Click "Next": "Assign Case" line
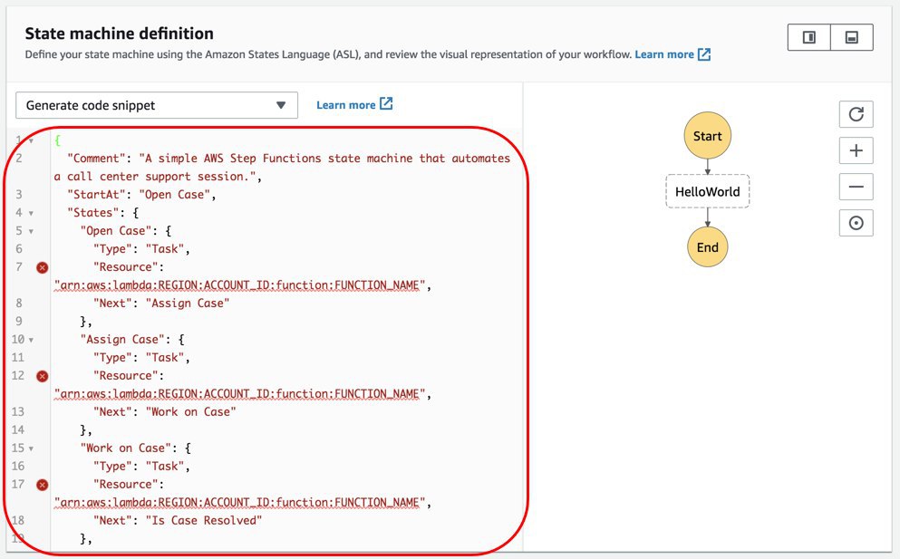 click(x=161, y=303)
